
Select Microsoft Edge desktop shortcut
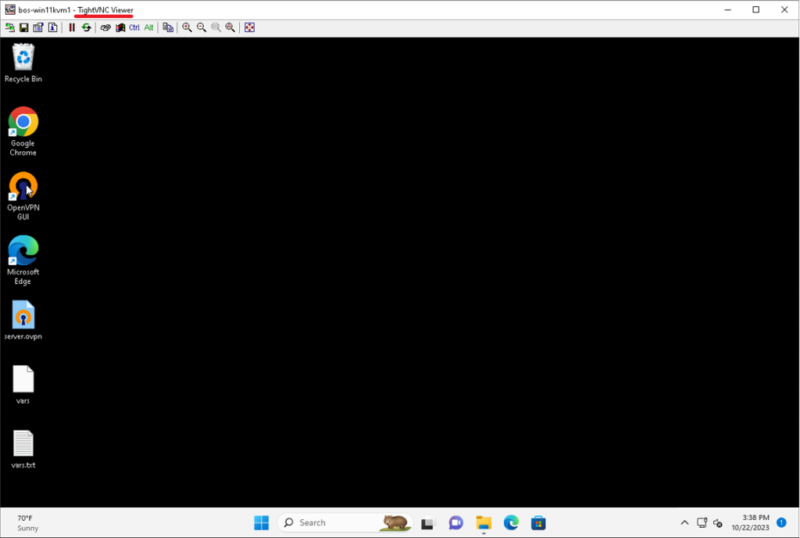tap(23, 260)
